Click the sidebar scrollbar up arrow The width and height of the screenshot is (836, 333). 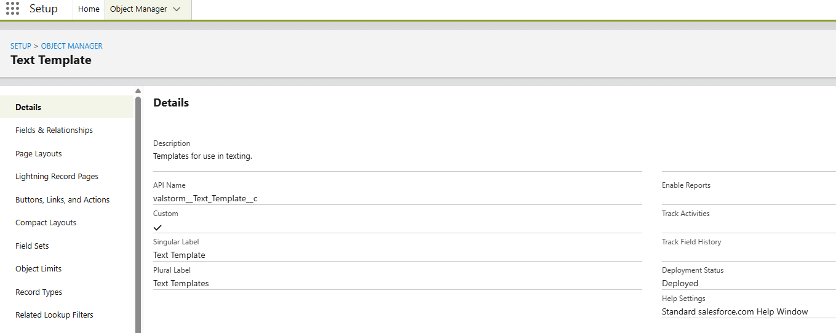(x=138, y=91)
